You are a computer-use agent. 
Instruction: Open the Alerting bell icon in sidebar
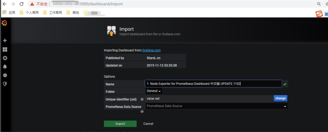point(5,67)
